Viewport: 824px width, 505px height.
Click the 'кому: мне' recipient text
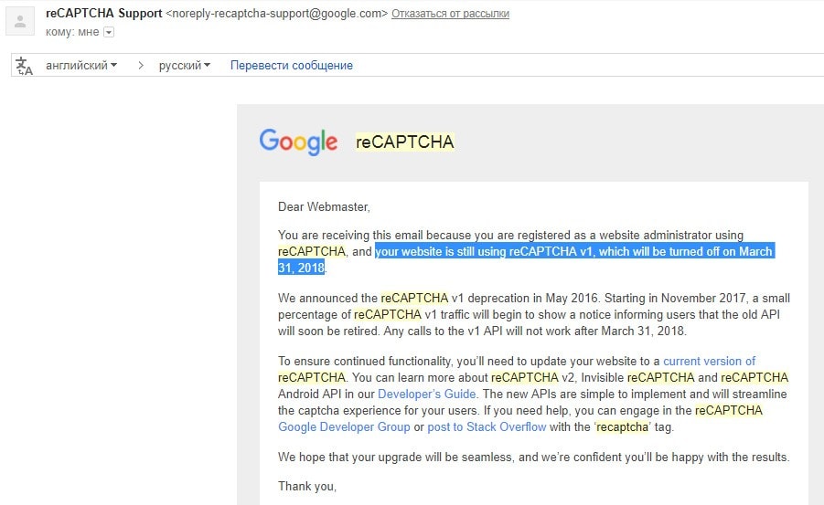tap(72, 32)
